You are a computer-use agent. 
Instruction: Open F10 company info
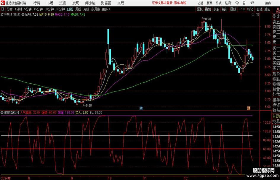tap(242, 9)
